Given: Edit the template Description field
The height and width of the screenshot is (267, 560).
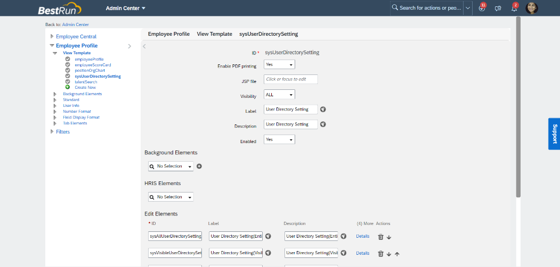Looking at the screenshot, I should pyautogui.click(x=291, y=124).
